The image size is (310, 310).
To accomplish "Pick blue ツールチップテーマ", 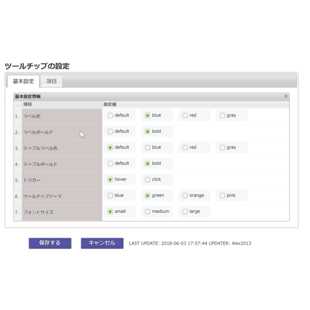I will tap(110, 195).
